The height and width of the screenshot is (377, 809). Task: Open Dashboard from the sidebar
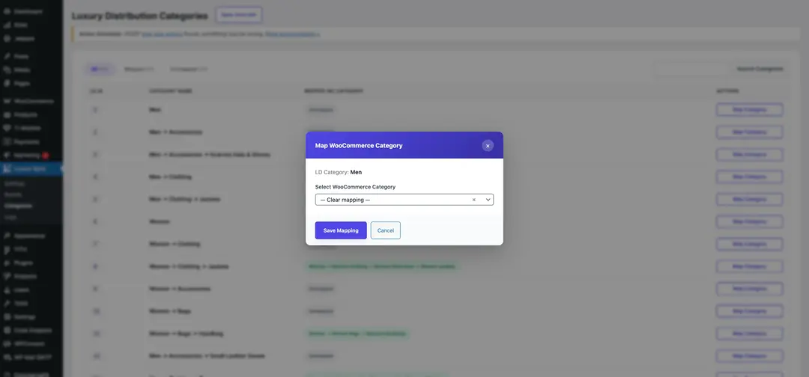coord(28,11)
